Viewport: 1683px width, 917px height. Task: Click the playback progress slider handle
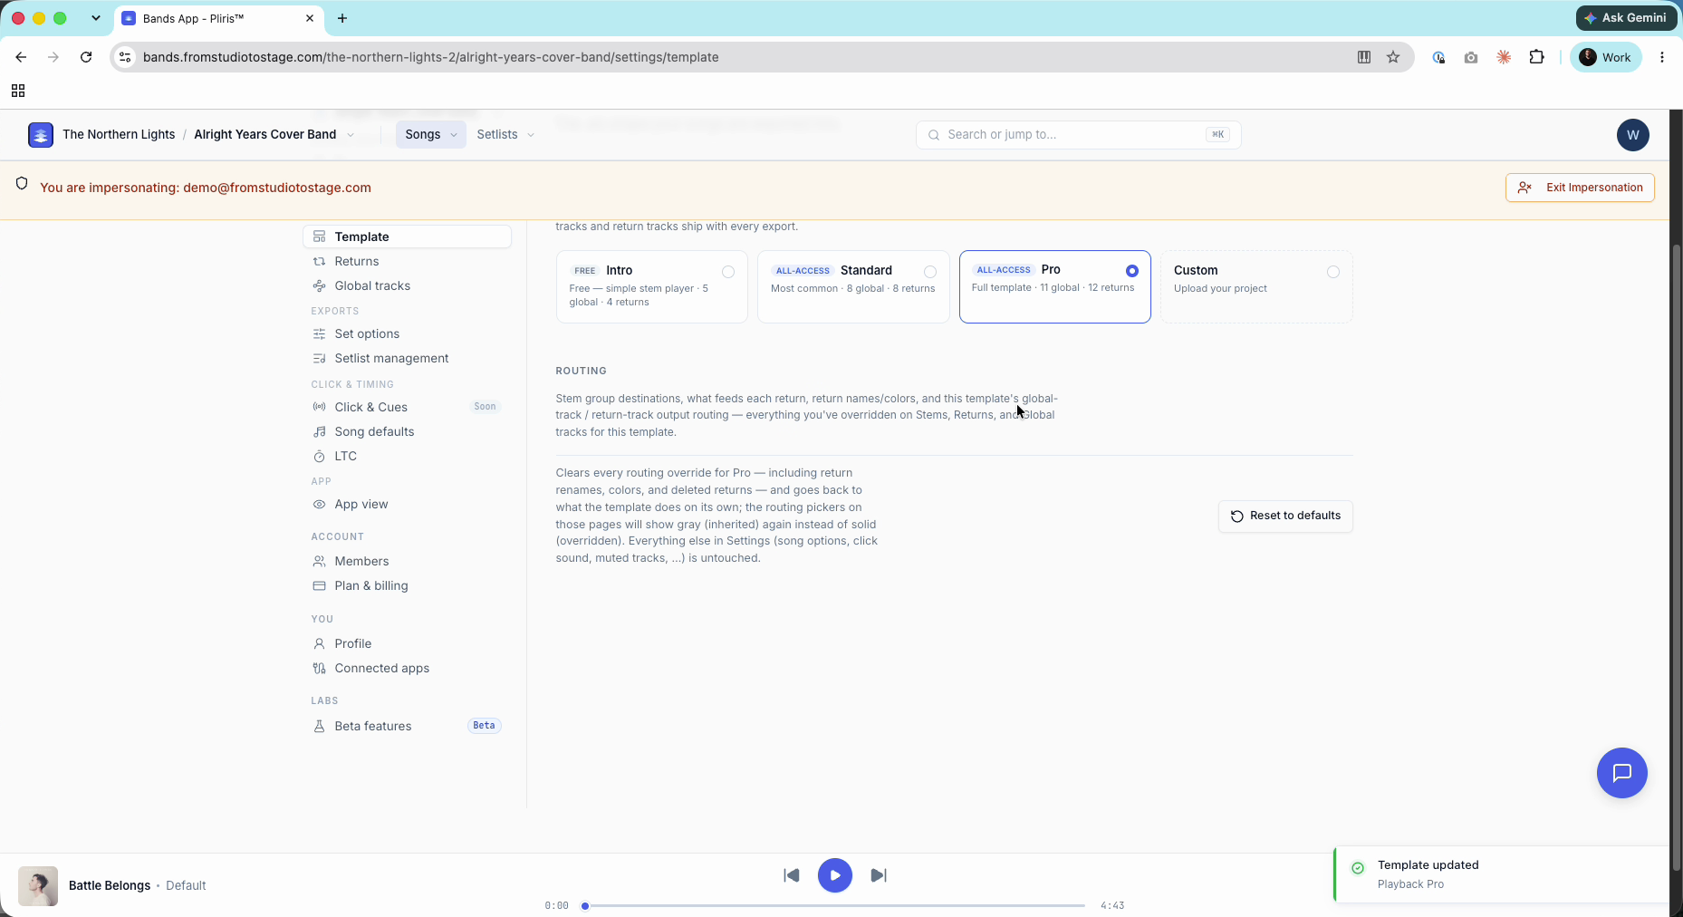[585, 905]
